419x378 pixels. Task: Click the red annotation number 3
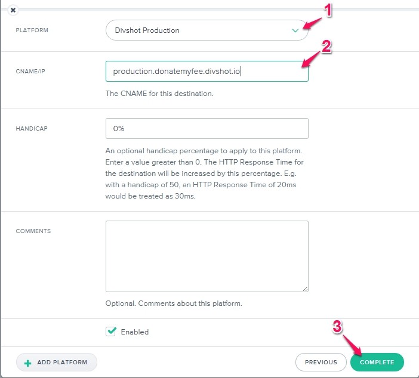(x=337, y=327)
